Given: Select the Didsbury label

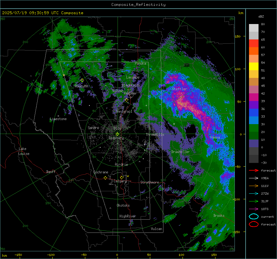Looking at the screenshot, I should [x=116, y=138].
